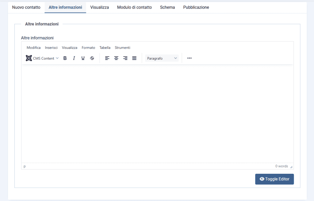
Task: Center the text alignment
Action: [116, 58]
